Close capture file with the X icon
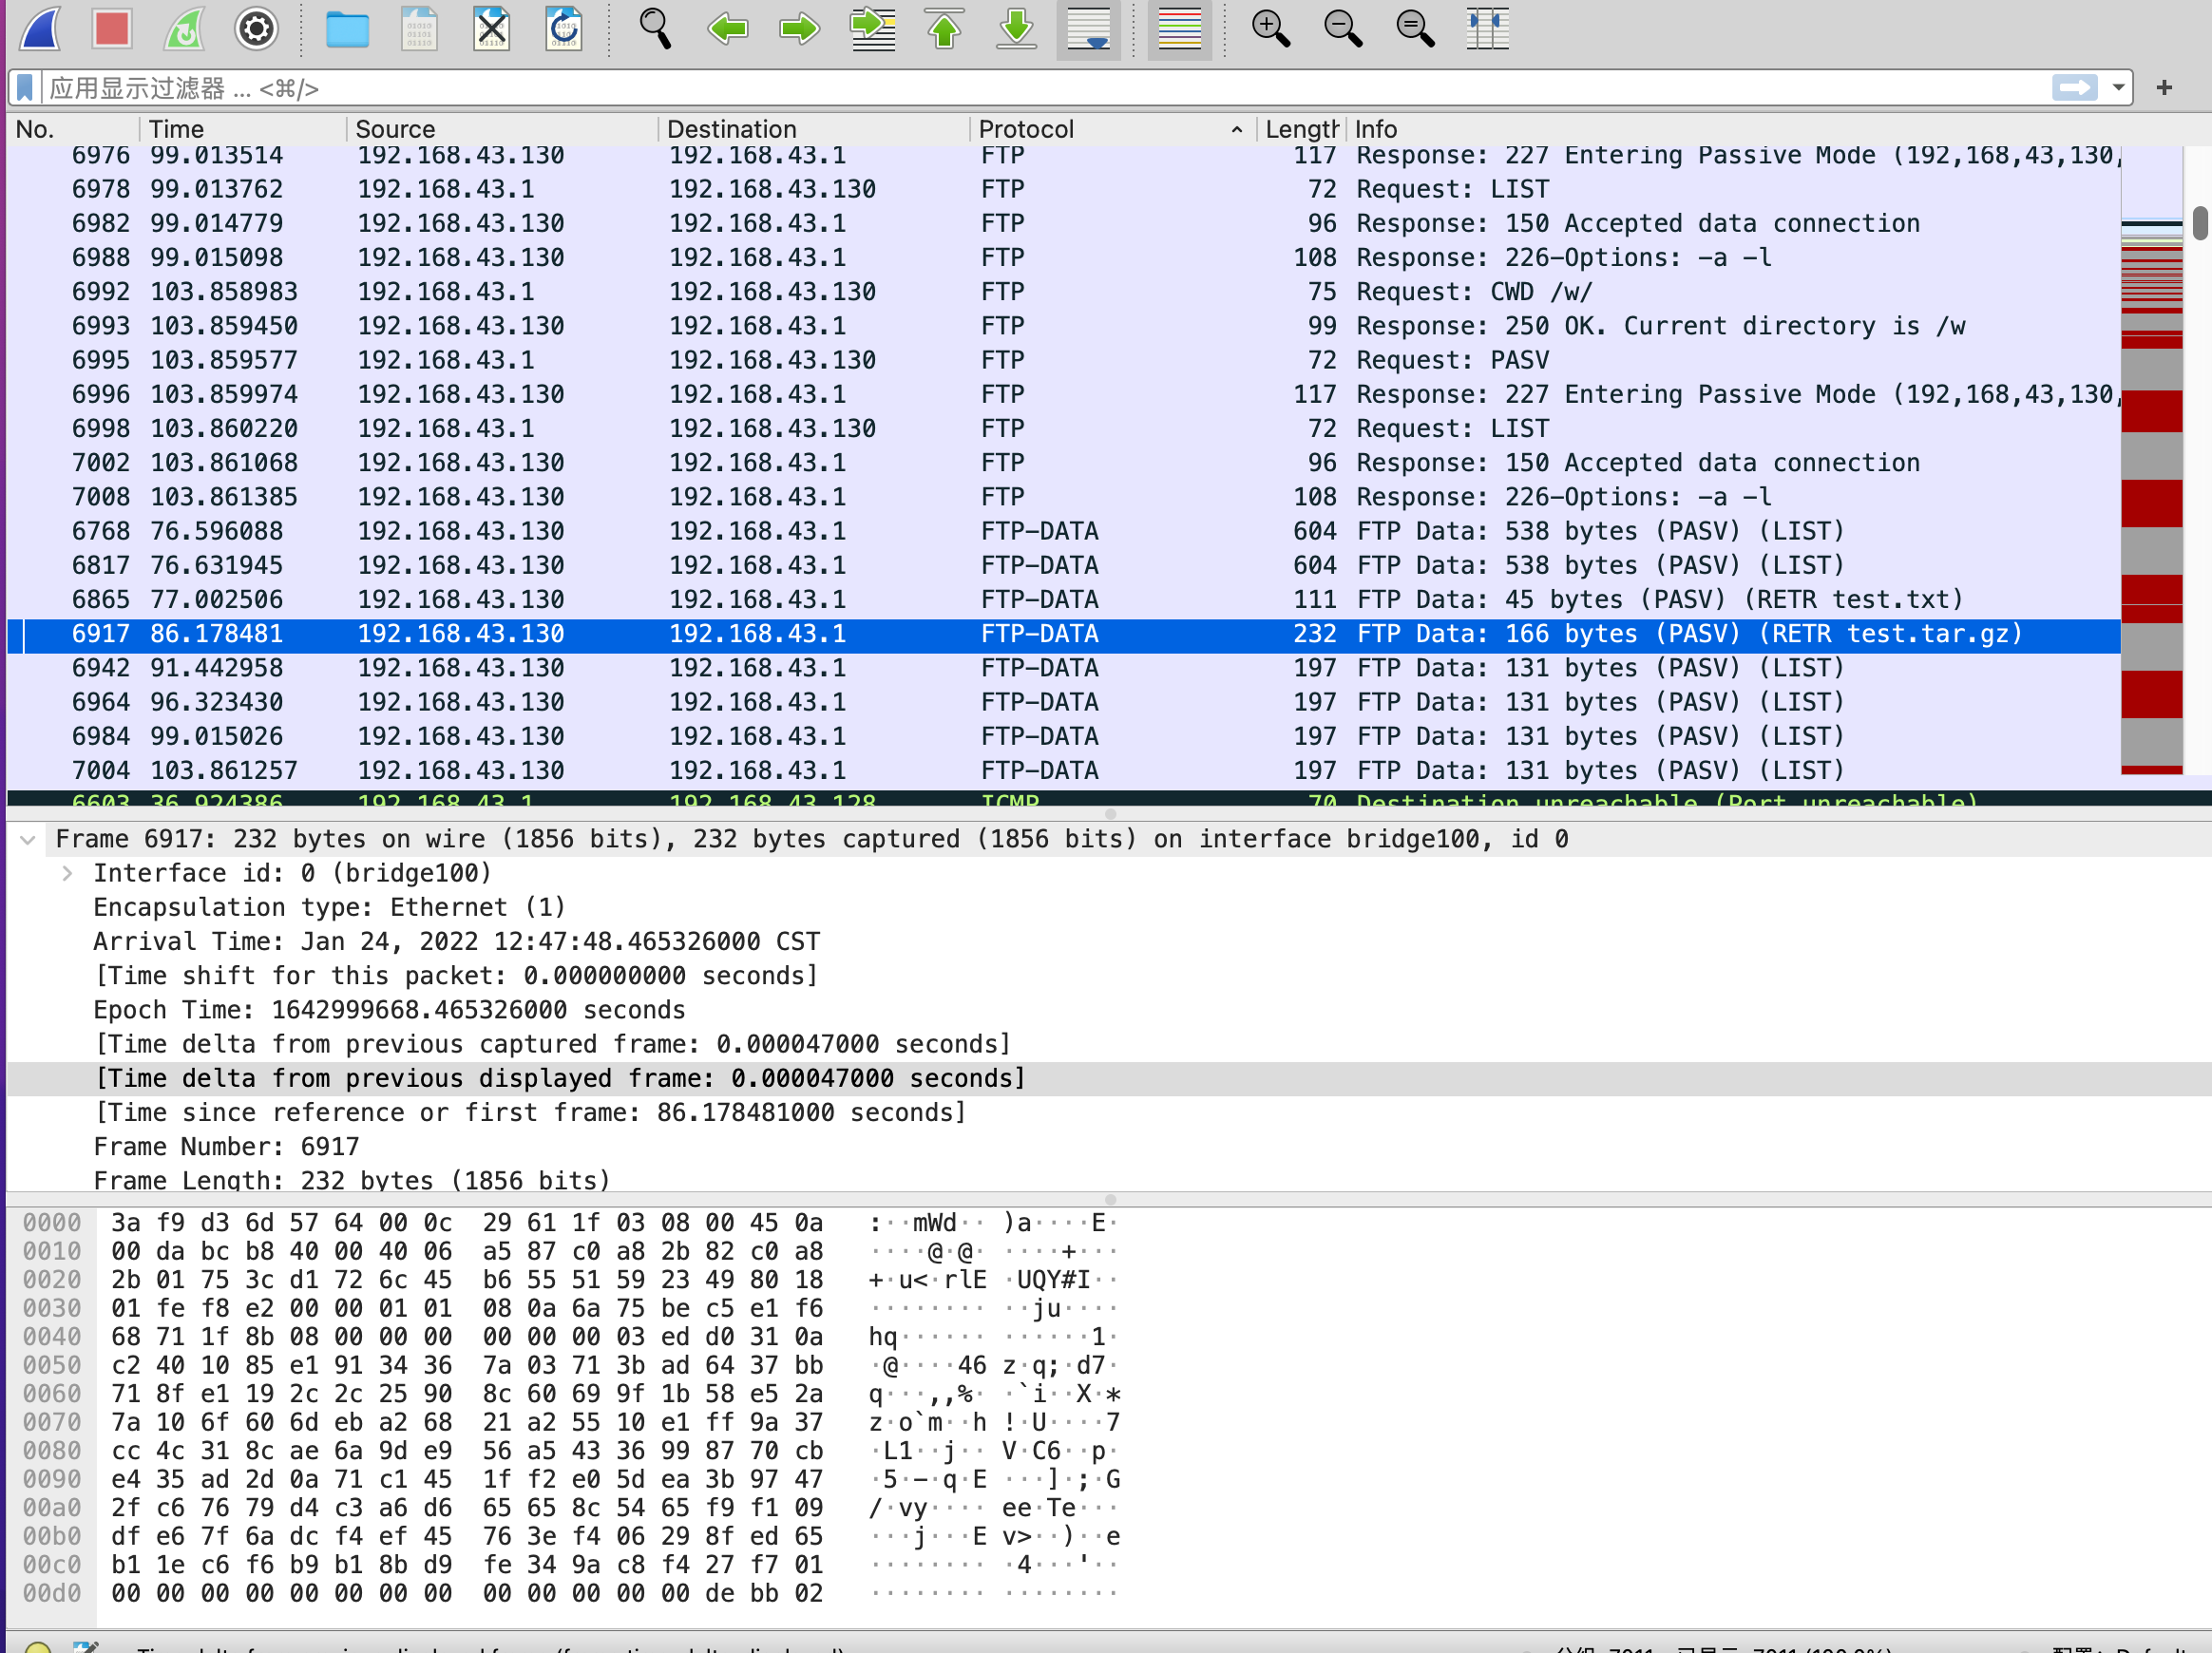The image size is (2212, 1653). pyautogui.click(x=491, y=28)
